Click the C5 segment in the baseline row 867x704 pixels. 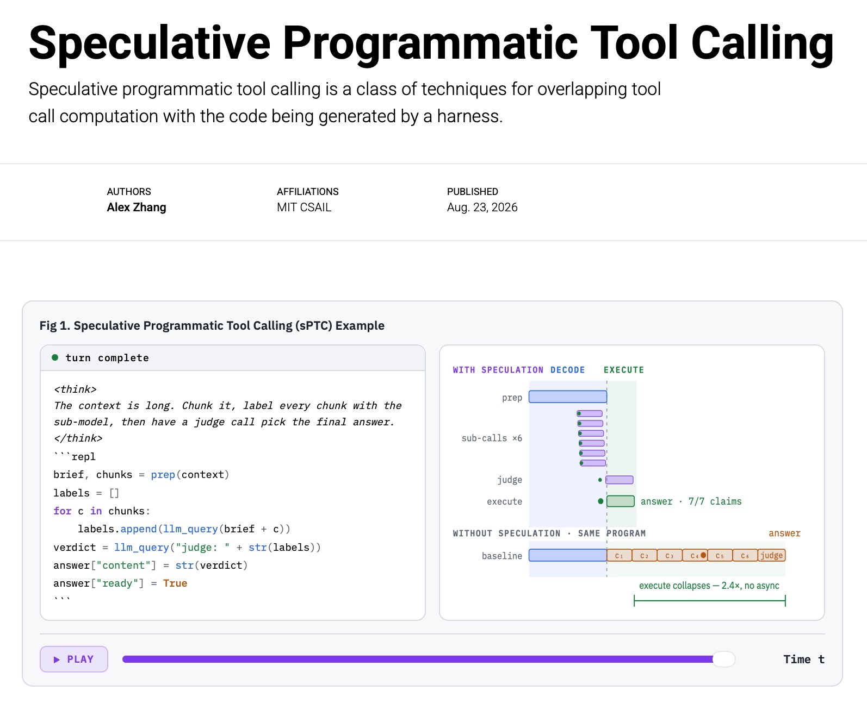720,555
